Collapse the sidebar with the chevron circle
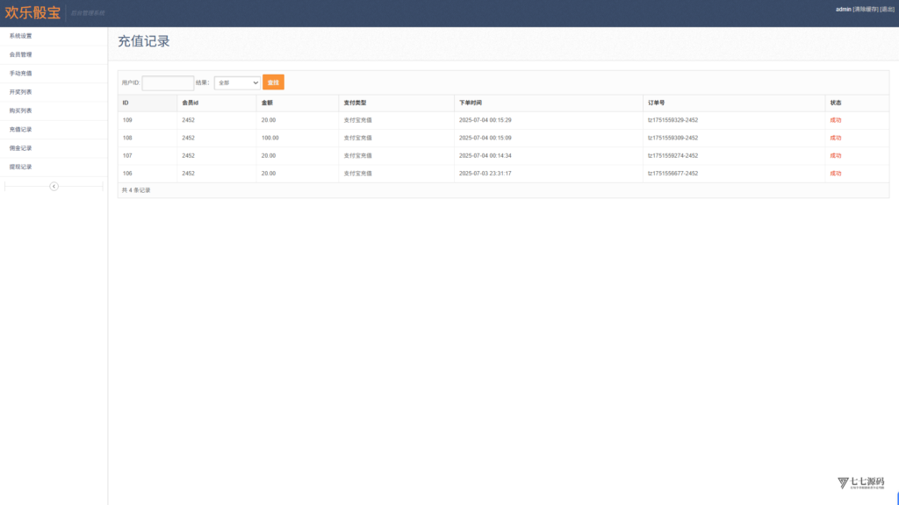The image size is (899, 505). click(x=54, y=186)
